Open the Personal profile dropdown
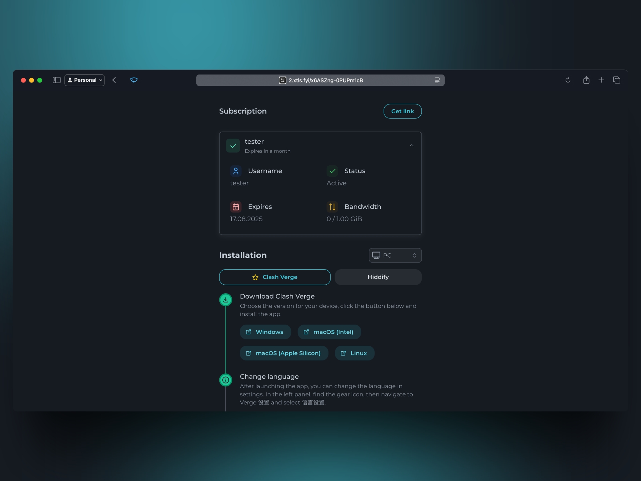The height and width of the screenshot is (481, 641). pos(84,80)
